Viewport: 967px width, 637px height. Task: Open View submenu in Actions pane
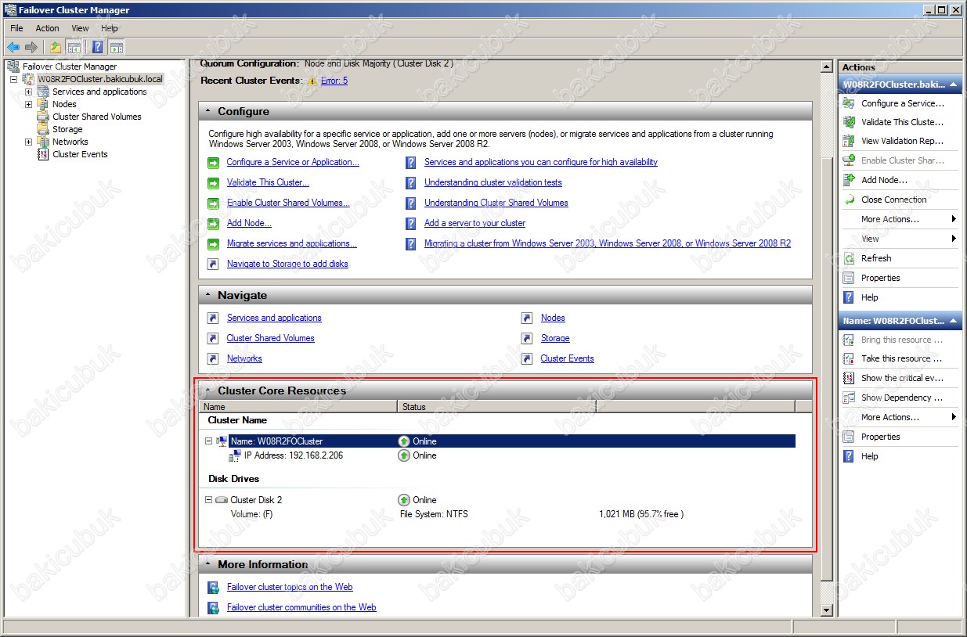point(900,239)
